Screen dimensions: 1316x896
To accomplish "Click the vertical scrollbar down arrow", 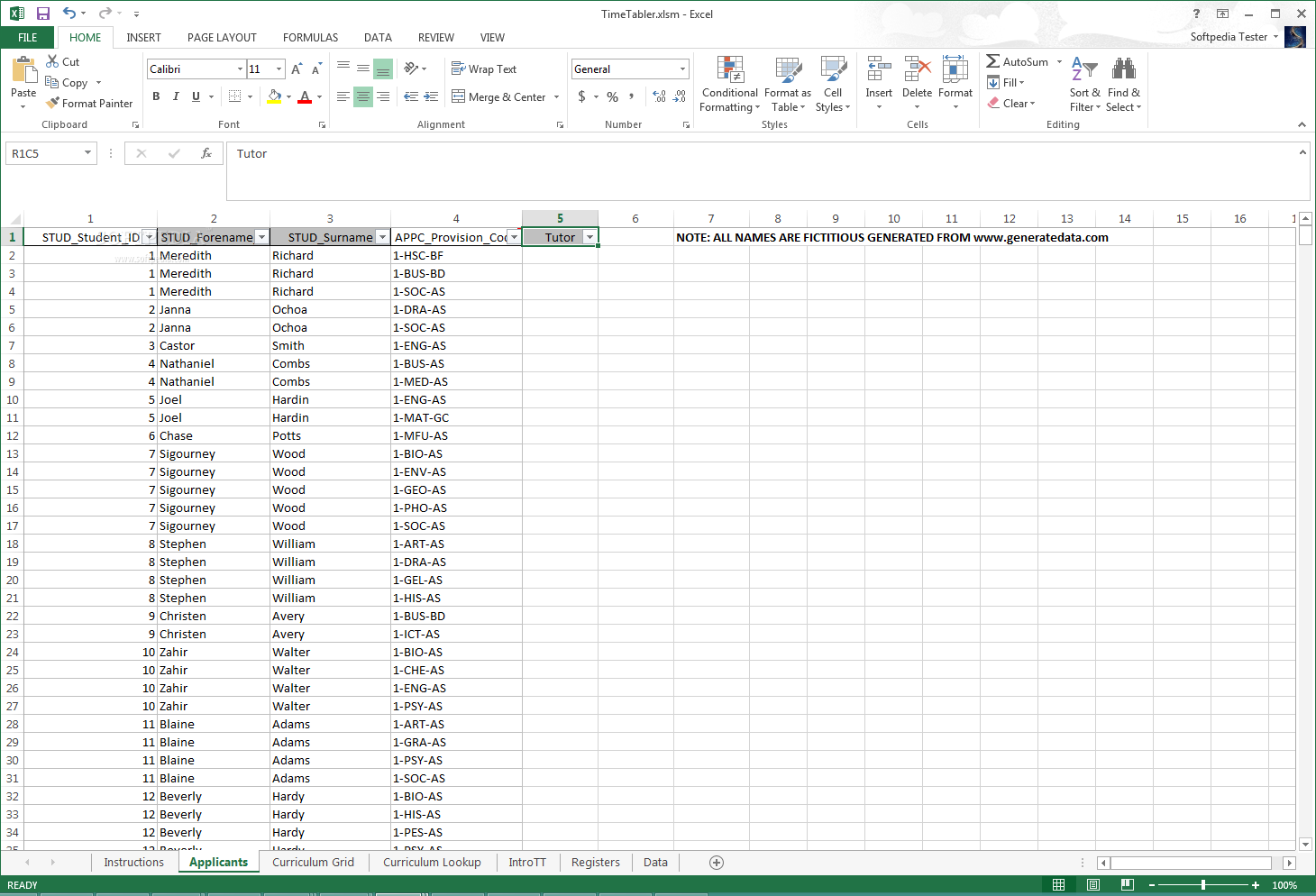I will [x=1305, y=845].
